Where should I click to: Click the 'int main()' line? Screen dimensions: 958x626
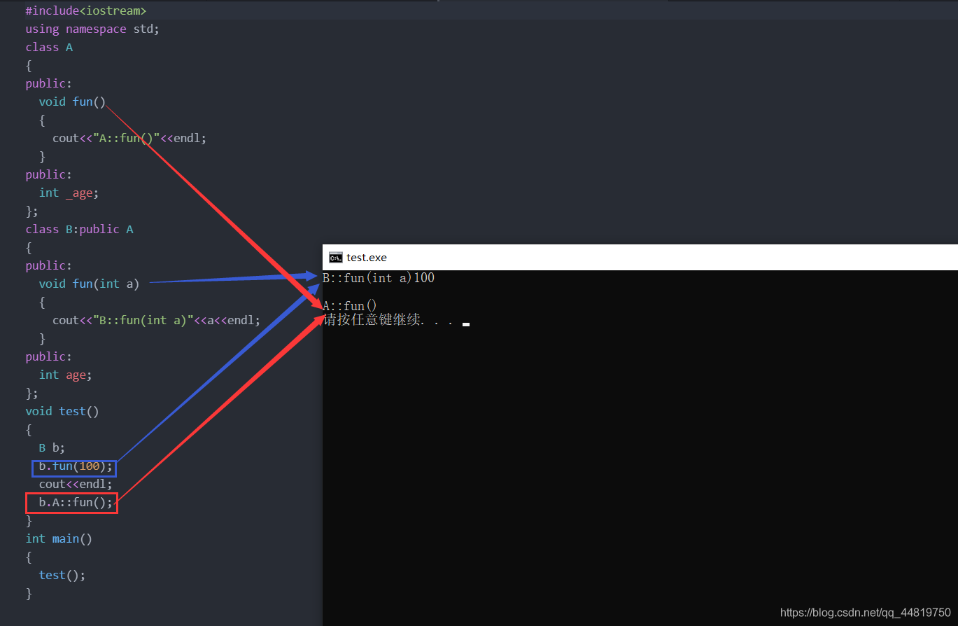[59, 538]
